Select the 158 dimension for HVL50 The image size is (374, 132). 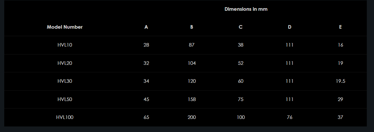pyautogui.click(x=192, y=99)
